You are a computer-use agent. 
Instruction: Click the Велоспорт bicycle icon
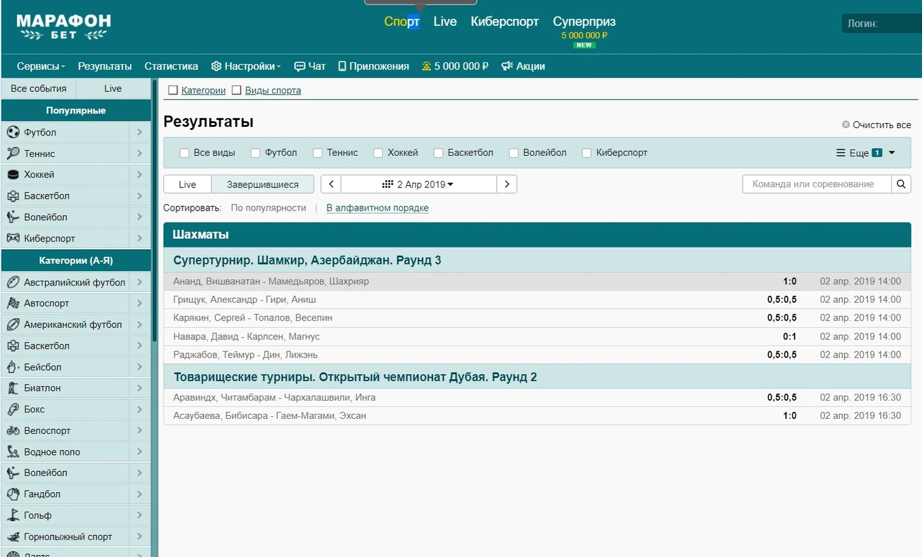pos(13,431)
